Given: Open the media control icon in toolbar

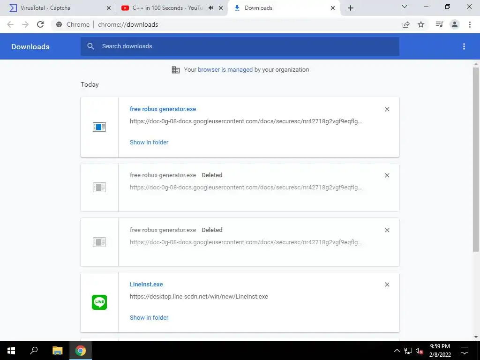Looking at the screenshot, I should [x=439, y=24].
